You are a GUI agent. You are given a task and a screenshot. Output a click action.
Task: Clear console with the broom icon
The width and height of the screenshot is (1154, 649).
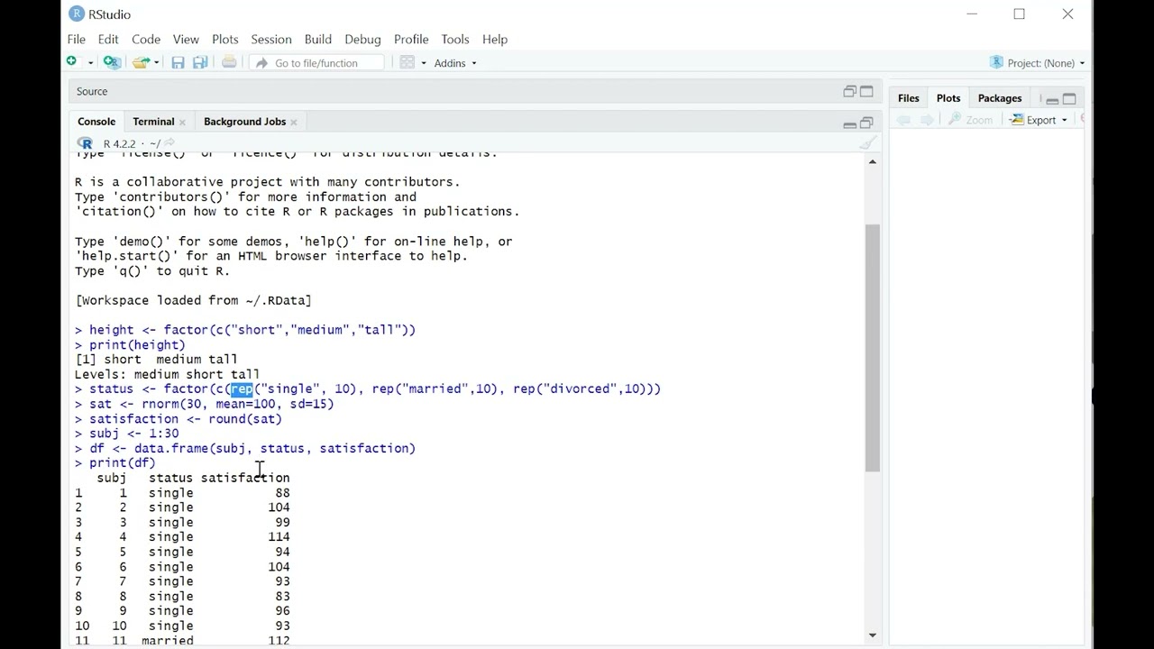(867, 143)
